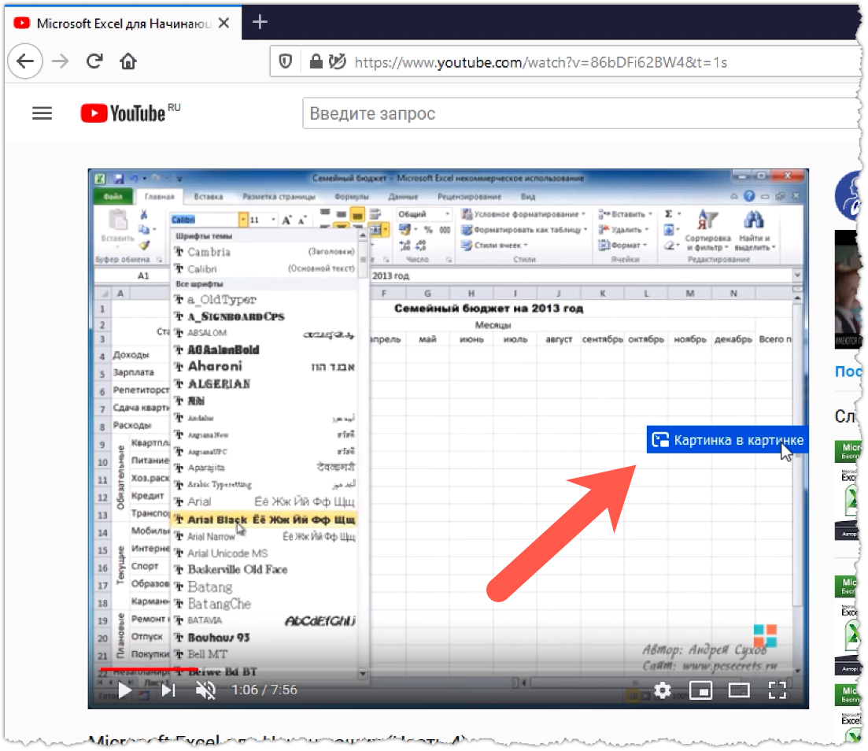The image size is (868, 751).
Task: Open video settings gear icon
Action: 662,690
